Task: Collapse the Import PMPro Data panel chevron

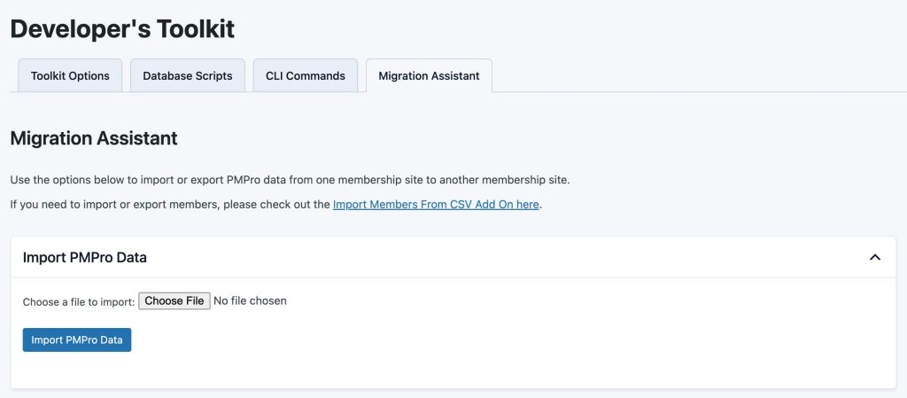Action: click(874, 257)
